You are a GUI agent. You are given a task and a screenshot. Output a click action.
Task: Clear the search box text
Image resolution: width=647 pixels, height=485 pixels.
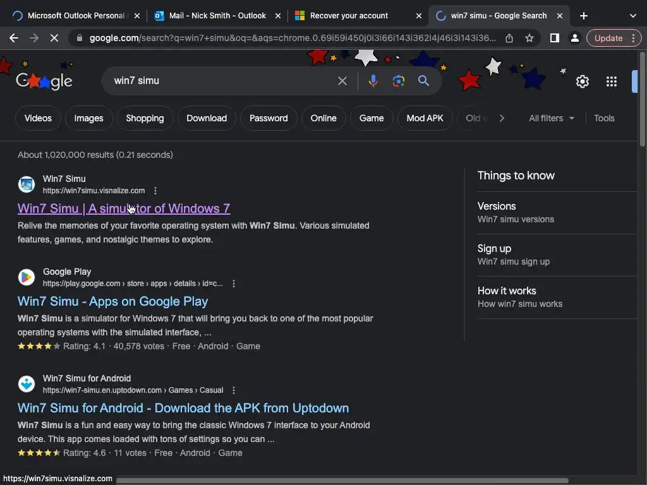point(342,81)
